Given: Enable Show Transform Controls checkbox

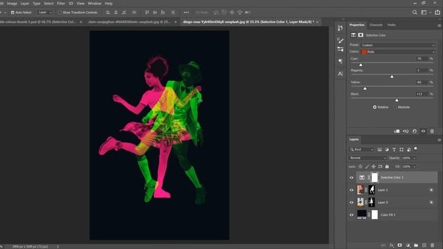Looking at the screenshot, I should [60, 12].
